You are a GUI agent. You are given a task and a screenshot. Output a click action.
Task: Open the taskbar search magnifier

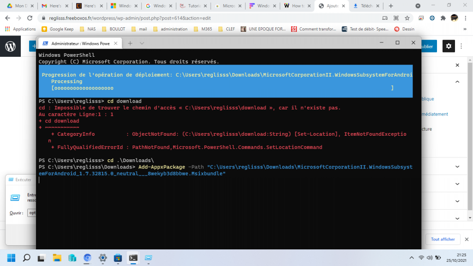pyautogui.click(x=26, y=257)
